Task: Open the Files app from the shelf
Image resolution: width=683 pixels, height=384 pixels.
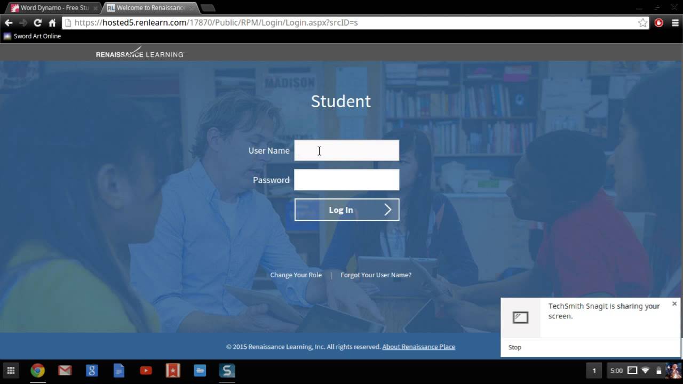Action: [x=200, y=371]
